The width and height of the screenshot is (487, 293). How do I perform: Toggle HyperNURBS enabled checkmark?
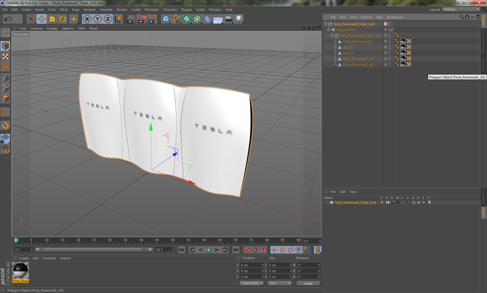tap(392, 30)
